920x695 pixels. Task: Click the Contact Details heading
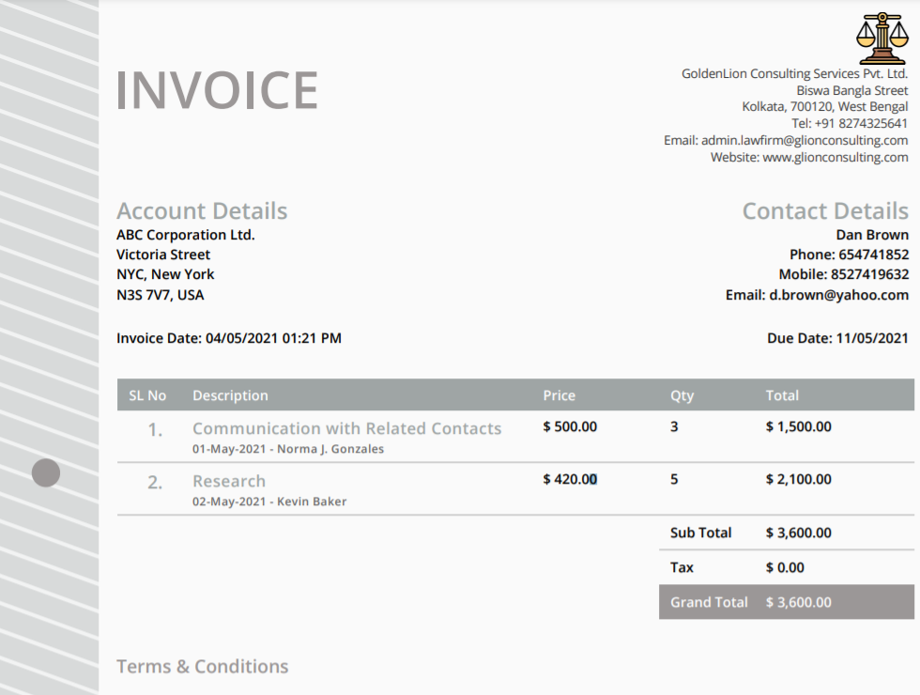[825, 210]
